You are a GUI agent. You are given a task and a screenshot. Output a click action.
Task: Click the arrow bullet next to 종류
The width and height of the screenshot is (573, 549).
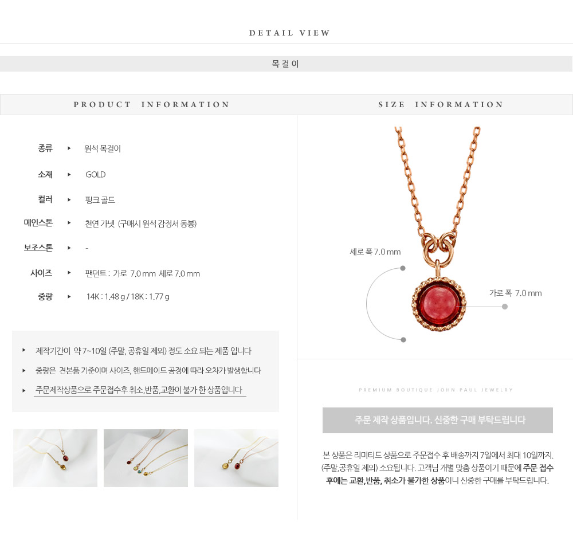pyautogui.click(x=69, y=148)
